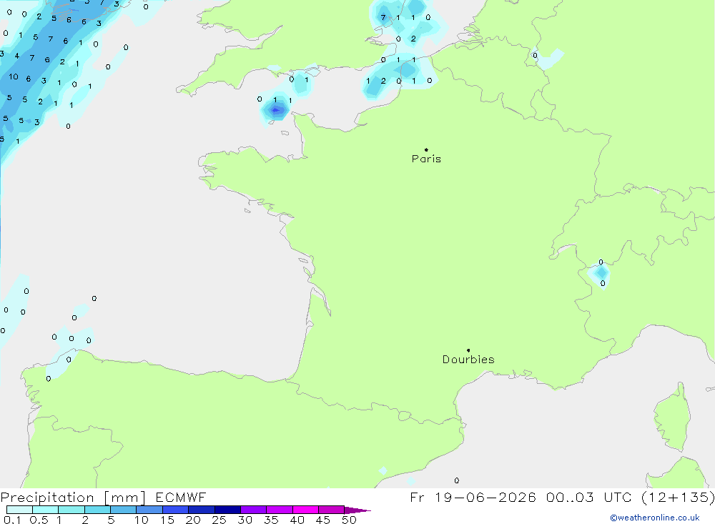715x524 pixels.
Task: Click the legend label '30'
Action: coord(245,520)
